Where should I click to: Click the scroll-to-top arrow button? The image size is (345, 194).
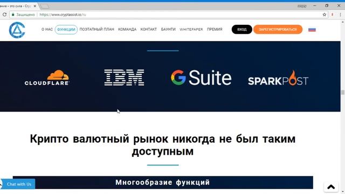331,187
